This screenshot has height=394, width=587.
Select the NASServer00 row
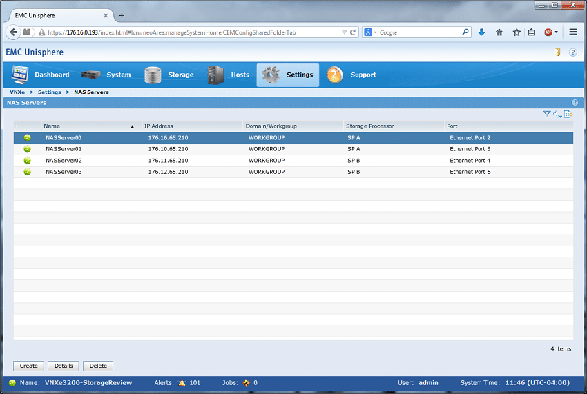pyautogui.click(x=293, y=138)
